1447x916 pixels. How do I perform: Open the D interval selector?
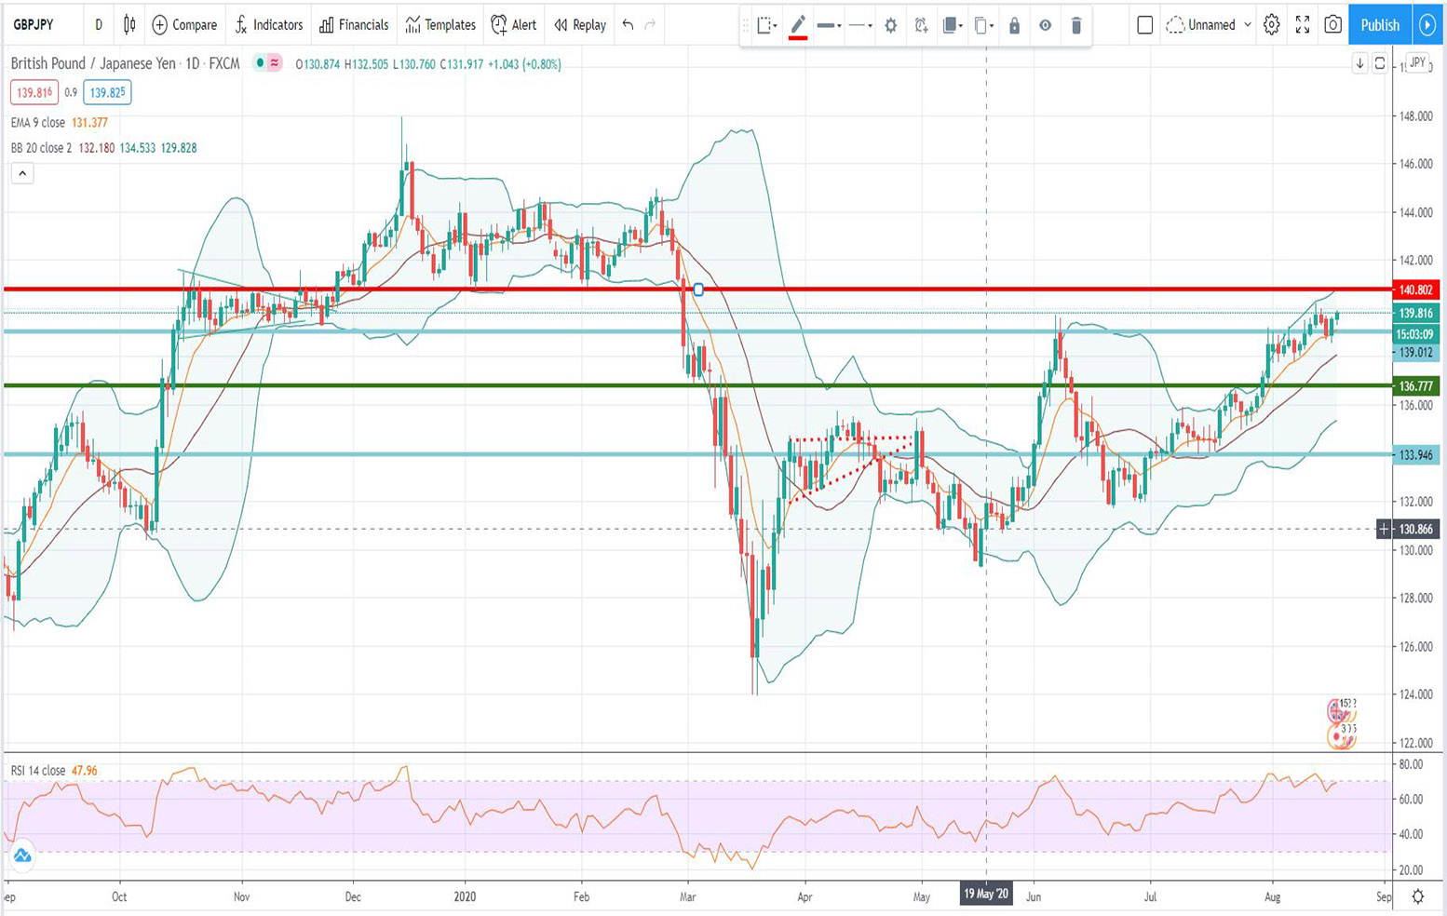tap(98, 25)
